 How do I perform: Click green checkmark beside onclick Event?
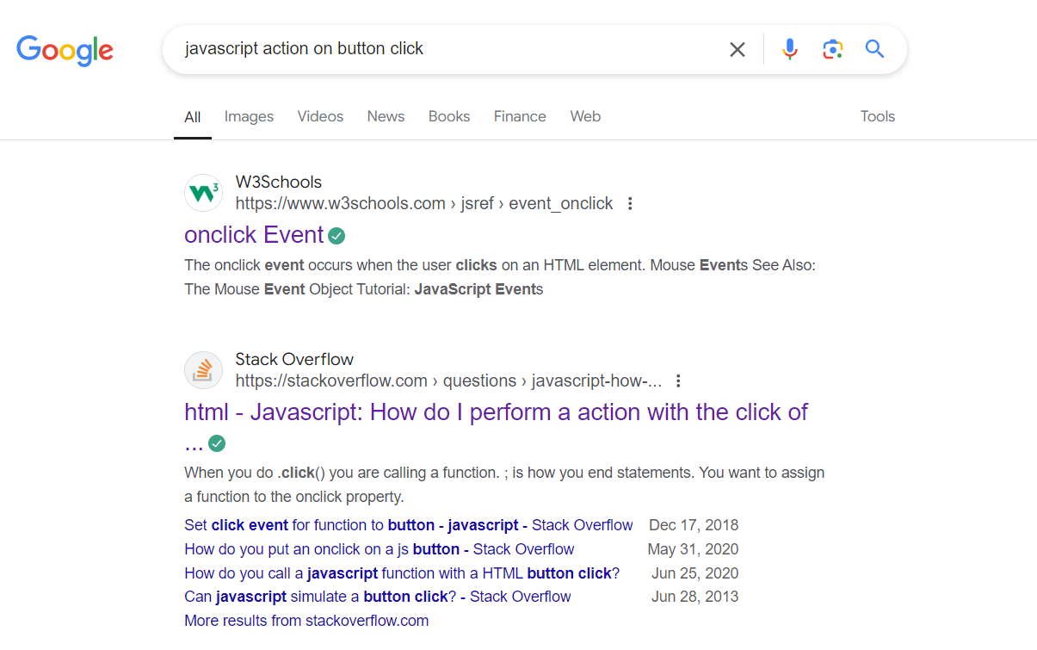(x=336, y=235)
